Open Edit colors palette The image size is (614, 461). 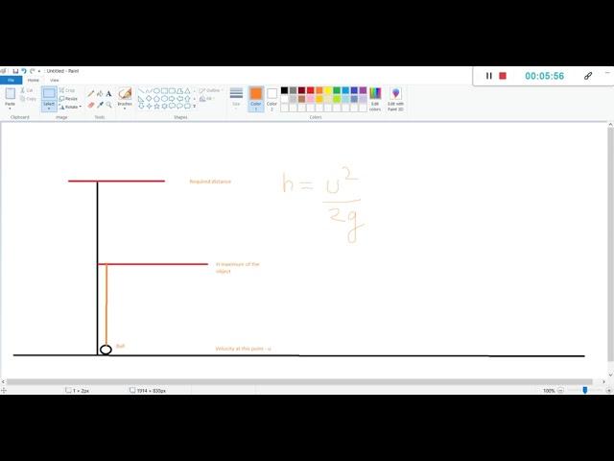(375, 99)
